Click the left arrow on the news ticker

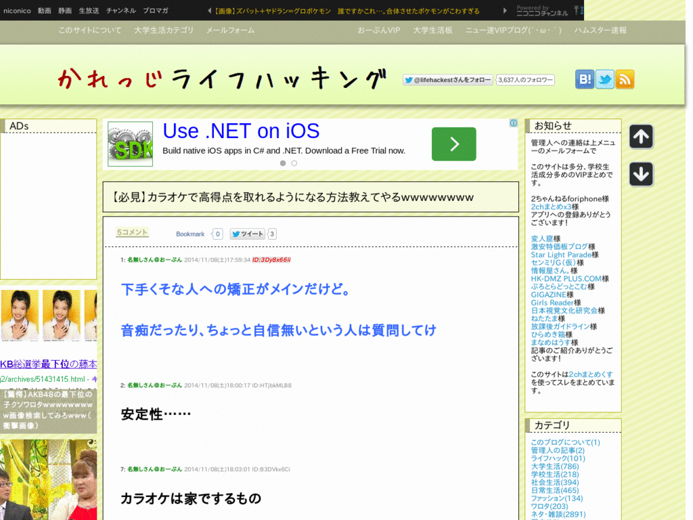pyautogui.click(x=208, y=11)
